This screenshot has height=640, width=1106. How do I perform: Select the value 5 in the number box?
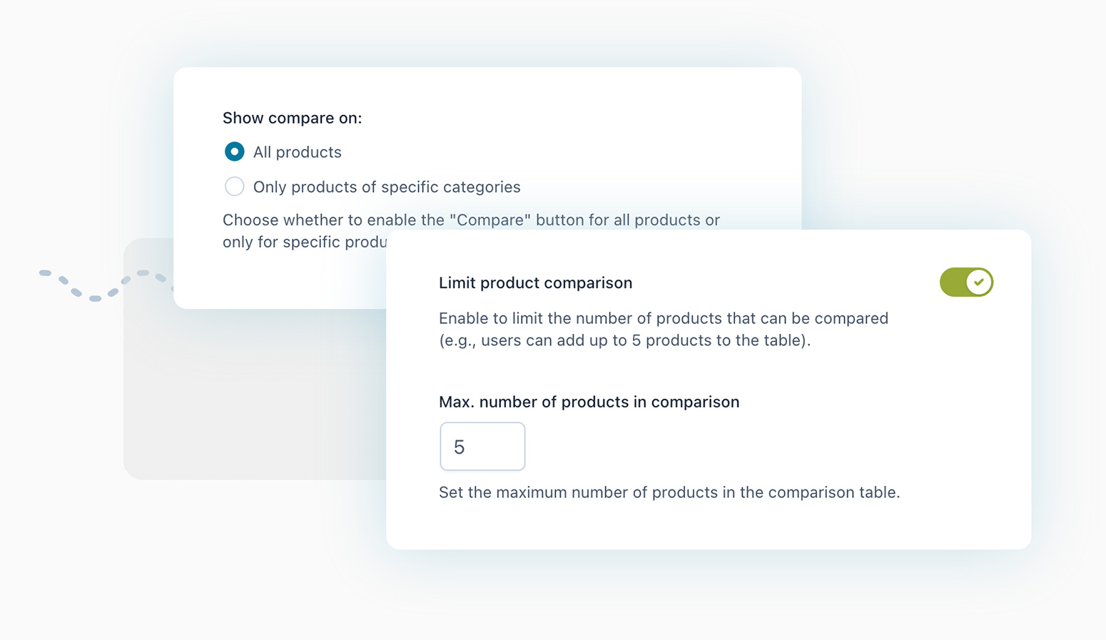pyautogui.click(x=460, y=446)
